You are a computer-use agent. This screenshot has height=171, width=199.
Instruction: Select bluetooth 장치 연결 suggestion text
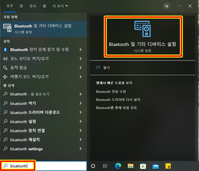click(27, 130)
